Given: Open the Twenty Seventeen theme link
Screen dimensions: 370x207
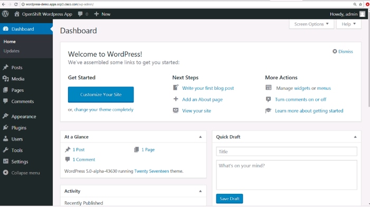Looking at the screenshot, I should click(x=151, y=171).
